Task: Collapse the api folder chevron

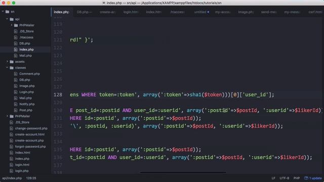Action: click(x=7, y=19)
